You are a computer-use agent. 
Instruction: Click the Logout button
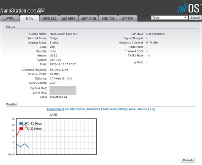tap(195, 17)
